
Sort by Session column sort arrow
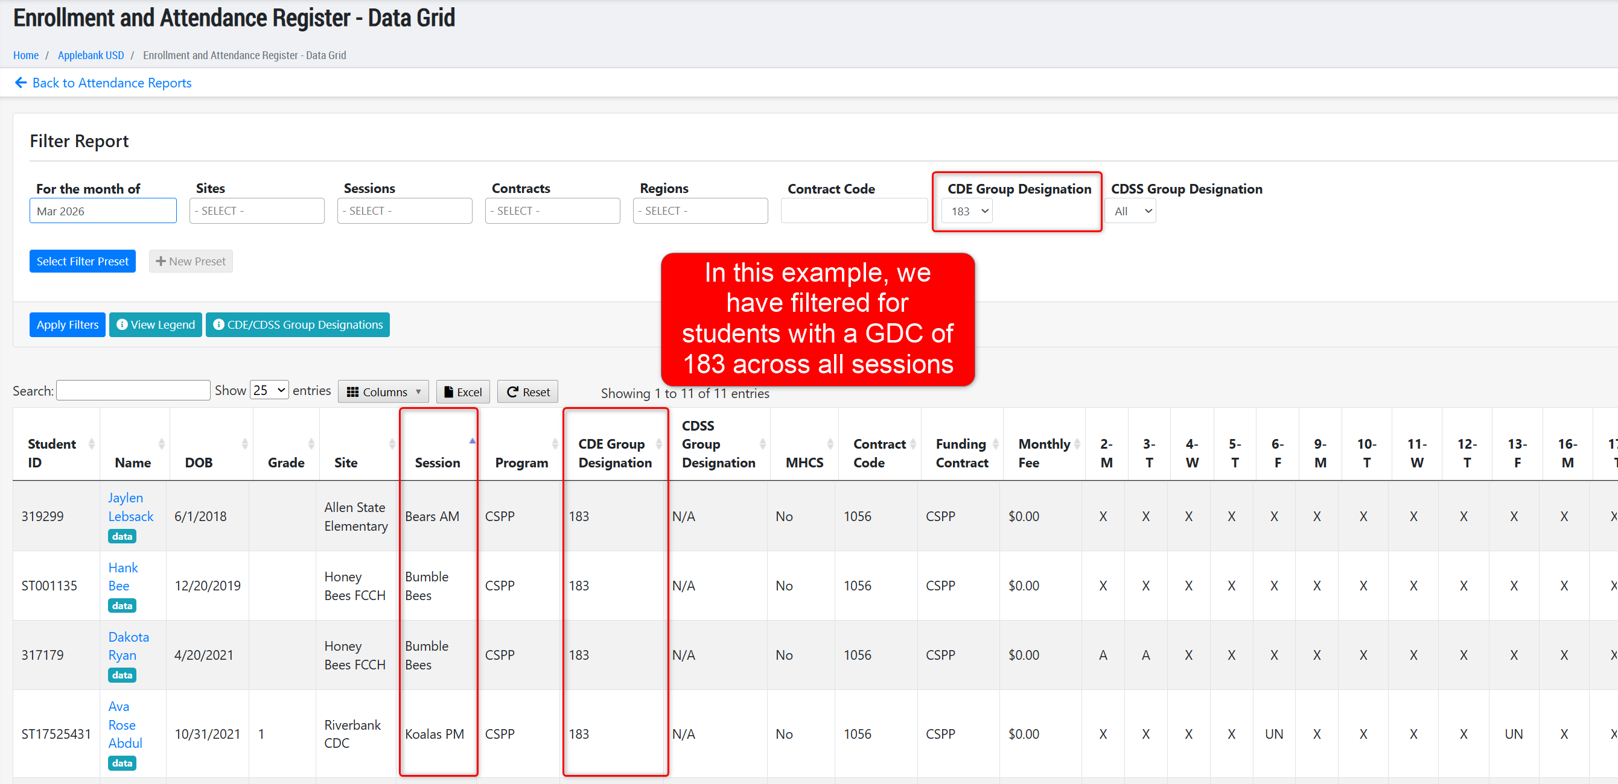472,442
